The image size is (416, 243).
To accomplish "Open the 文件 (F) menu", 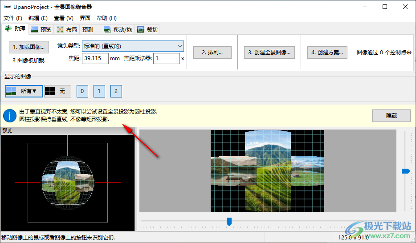I will coord(13,18).
